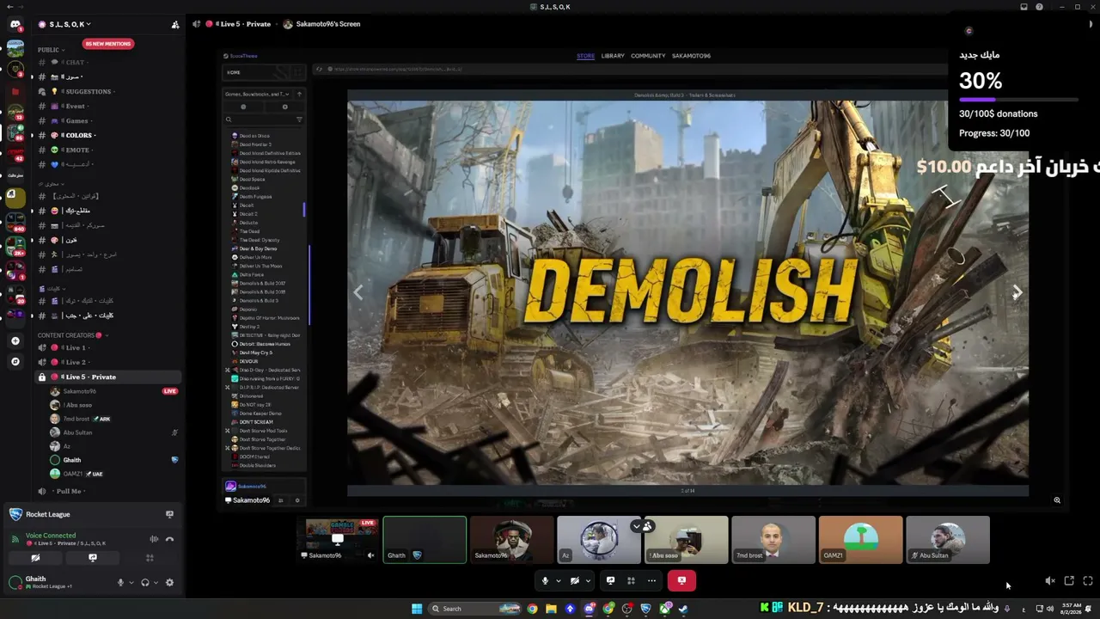
Task: Share your screen from the call bar
Action: [x=610, y=580]
